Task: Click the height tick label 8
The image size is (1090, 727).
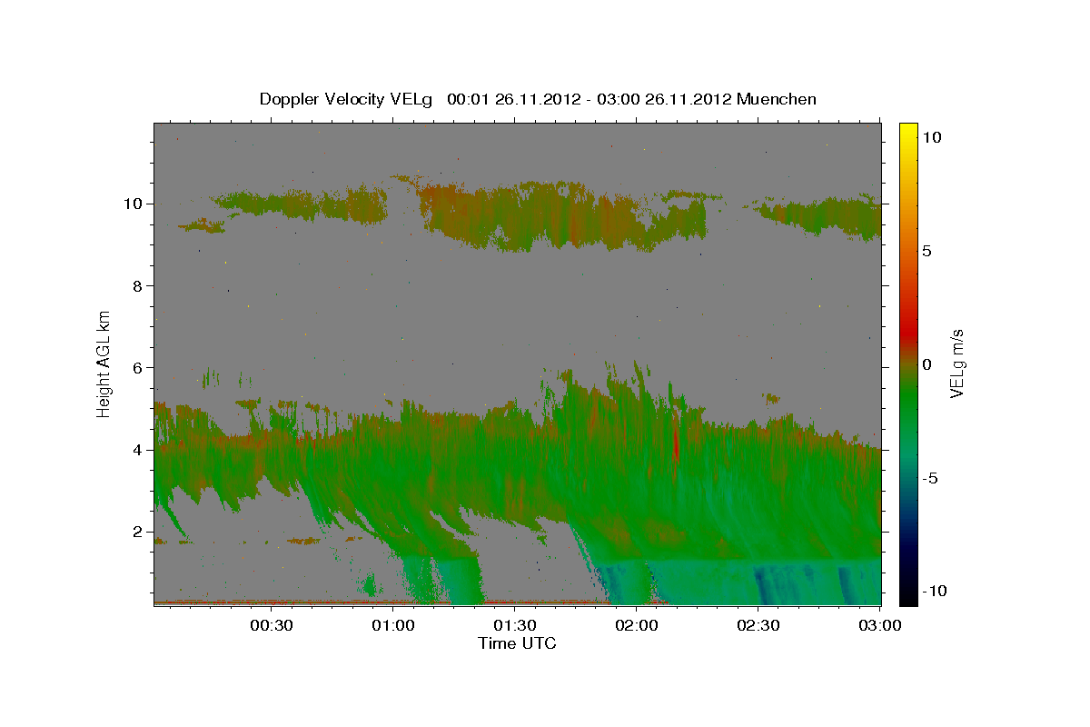Action: (139, 285)
